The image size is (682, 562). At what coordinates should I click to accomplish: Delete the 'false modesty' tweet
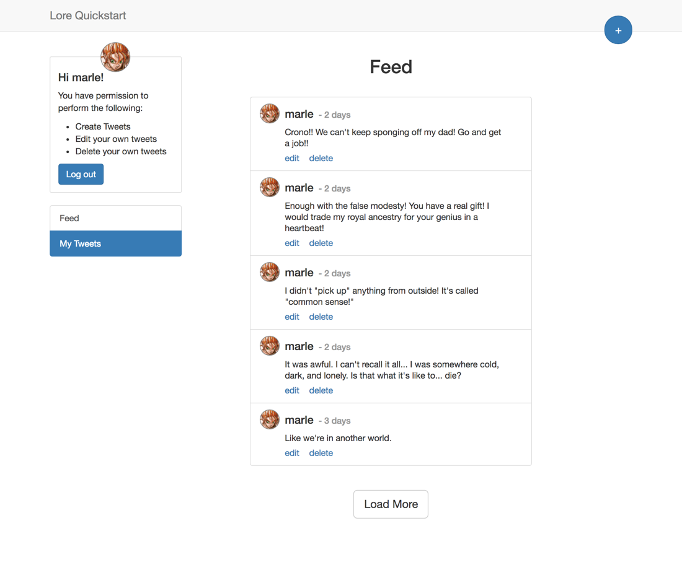[x=321, y=243]
